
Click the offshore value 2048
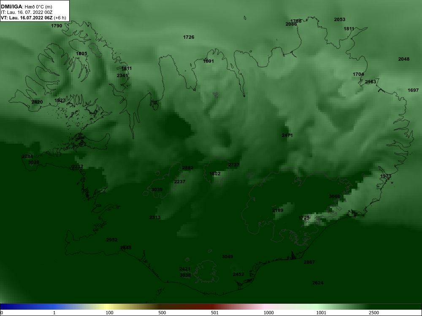pos(404,59)
